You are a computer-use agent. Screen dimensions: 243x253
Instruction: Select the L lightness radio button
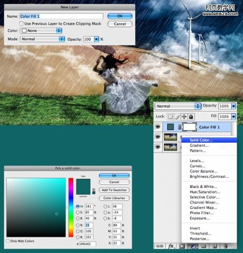[105, 206]
